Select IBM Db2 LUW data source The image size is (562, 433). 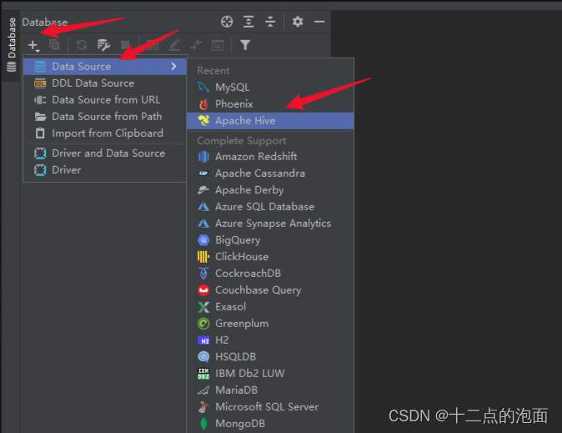(270, 374)
